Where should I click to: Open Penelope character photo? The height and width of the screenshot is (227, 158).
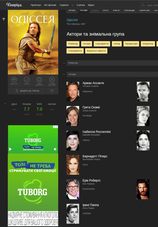pyautogui.click(x=143, y=116)
